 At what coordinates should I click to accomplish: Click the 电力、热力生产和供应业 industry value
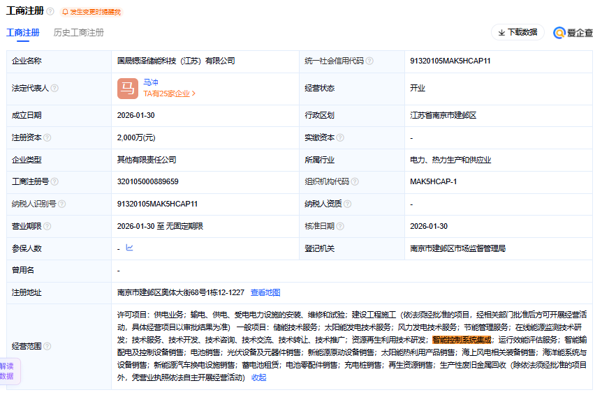click(x=450, y=160)
